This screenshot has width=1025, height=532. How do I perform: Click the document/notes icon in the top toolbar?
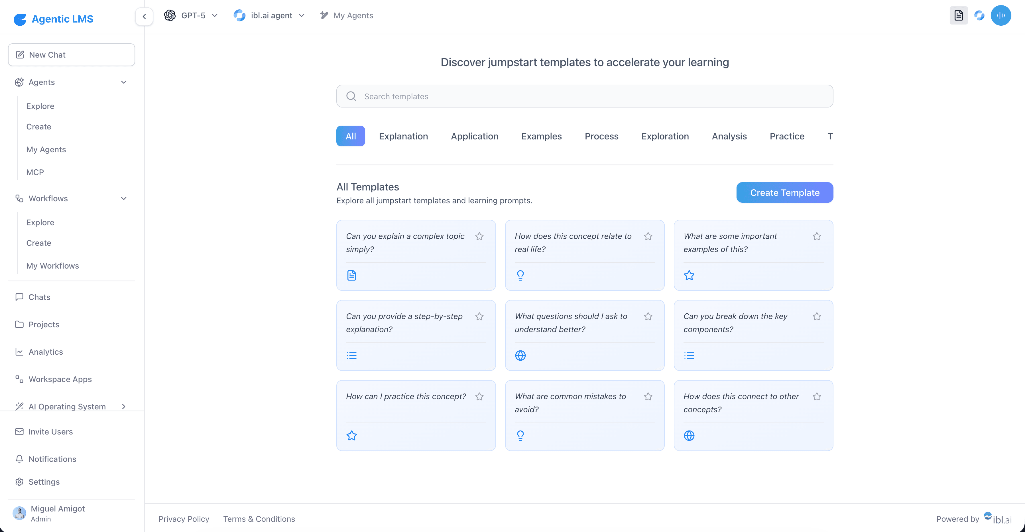click(959, 15)
